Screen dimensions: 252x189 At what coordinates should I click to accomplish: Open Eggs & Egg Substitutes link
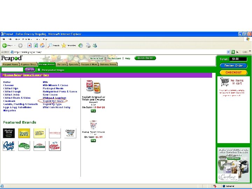coord(17,107)
